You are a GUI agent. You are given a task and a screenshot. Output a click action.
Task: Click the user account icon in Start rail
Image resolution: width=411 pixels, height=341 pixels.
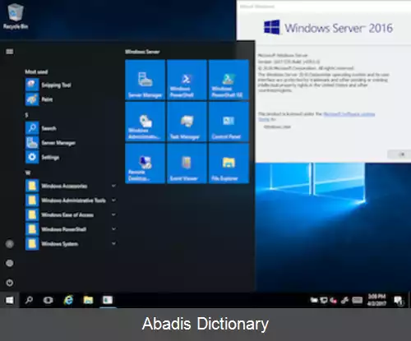10,243
